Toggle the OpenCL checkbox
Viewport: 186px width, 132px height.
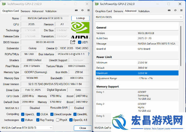(x=23, y=114)
